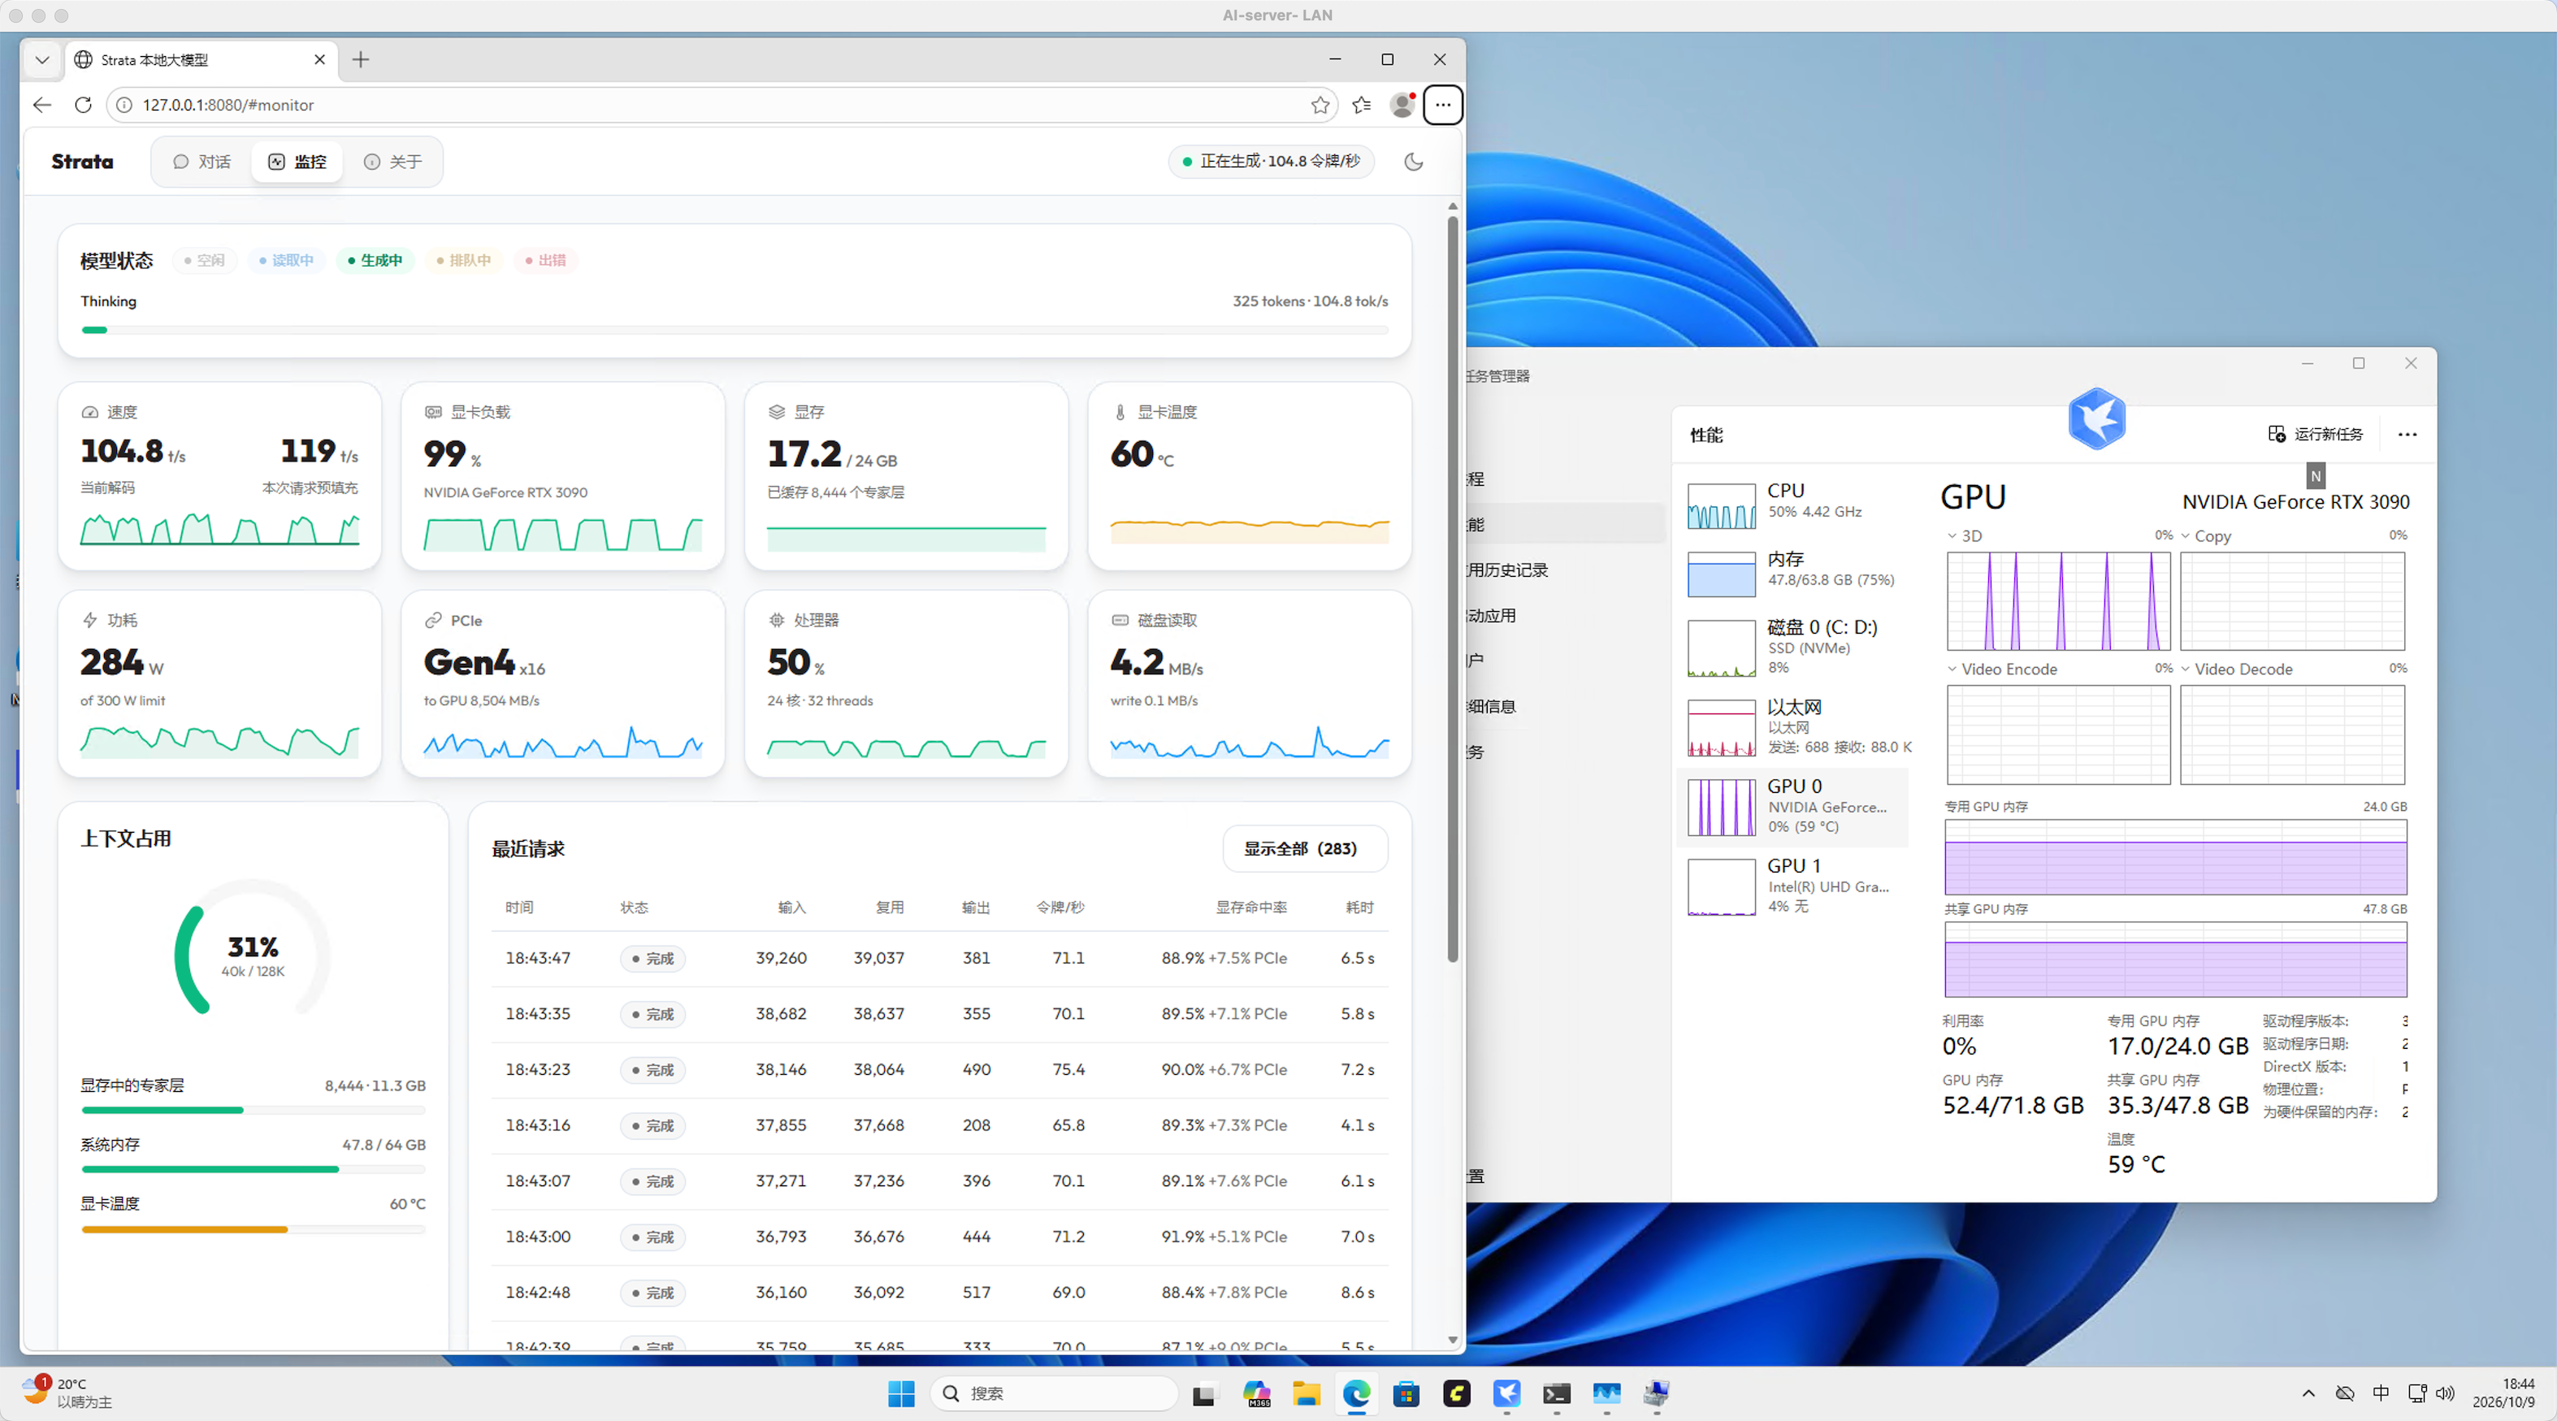Viewport: 2557px width, 1421px height.
Task: Open a new browser tab
Action: [x=360, y=59]
